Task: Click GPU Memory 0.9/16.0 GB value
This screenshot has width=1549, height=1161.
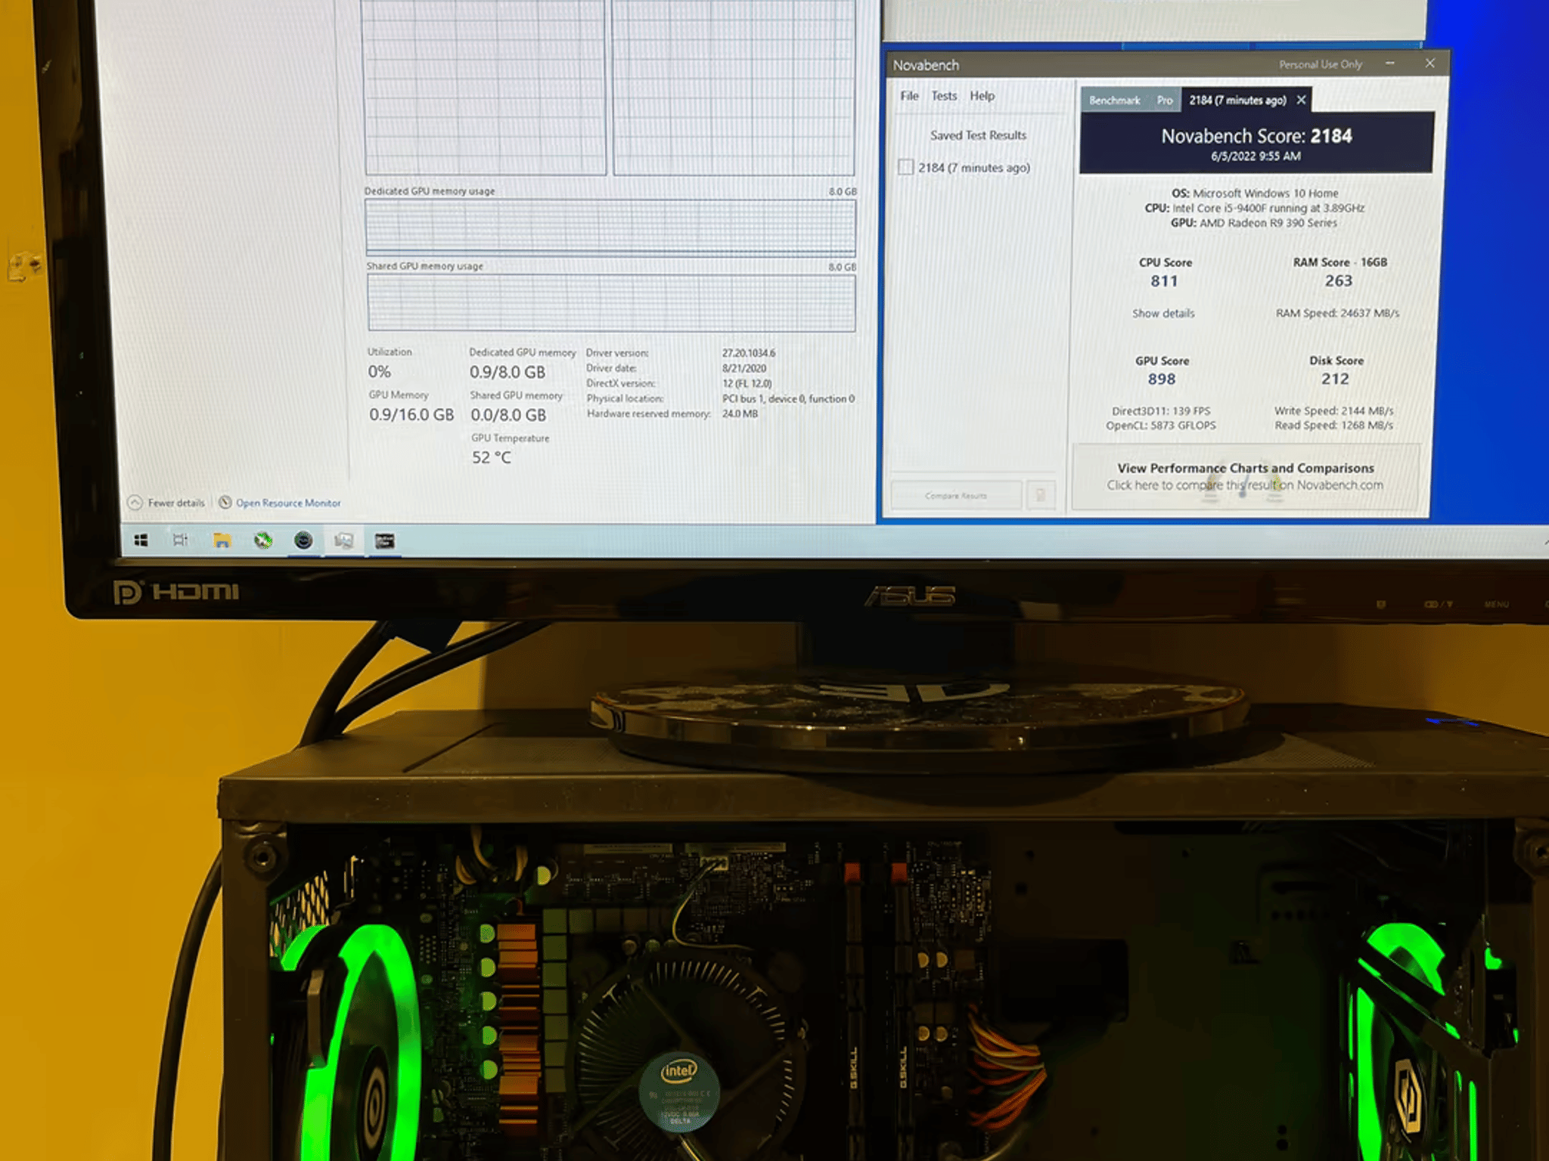Action: click(411, 415)
